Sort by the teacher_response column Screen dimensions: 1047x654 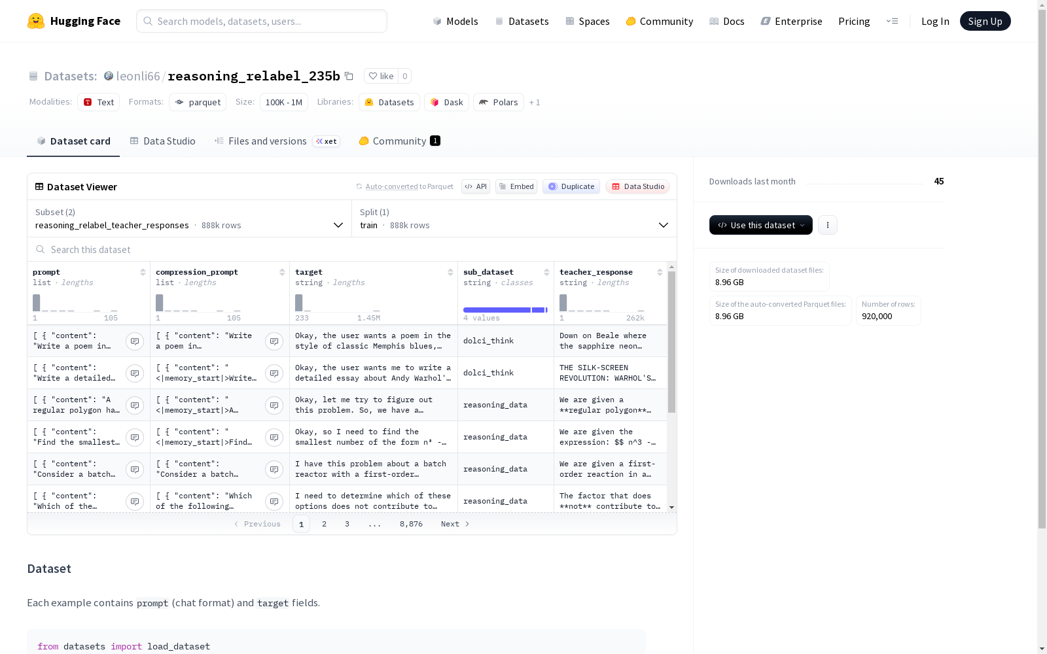[660, 272]
